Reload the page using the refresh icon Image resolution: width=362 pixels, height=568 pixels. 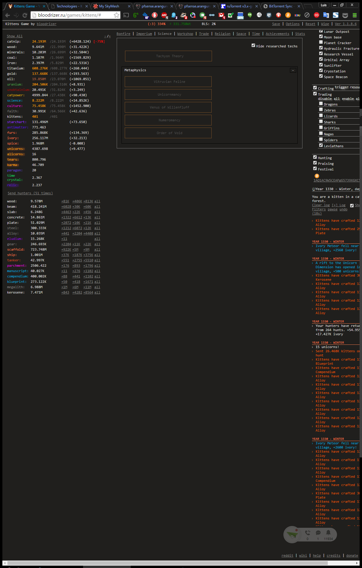click(25, 15)
